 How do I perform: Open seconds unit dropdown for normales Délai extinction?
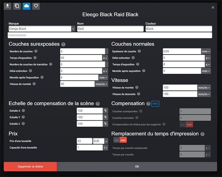(x=208, y=58)
